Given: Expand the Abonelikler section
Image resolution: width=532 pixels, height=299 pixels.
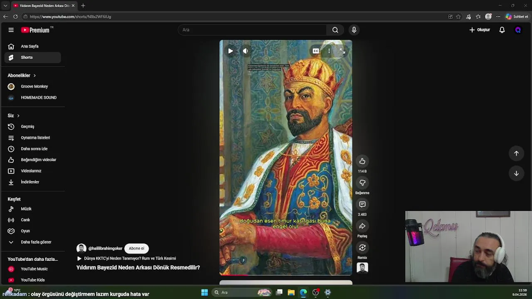Looking at the screenshot, I should 22,76.
